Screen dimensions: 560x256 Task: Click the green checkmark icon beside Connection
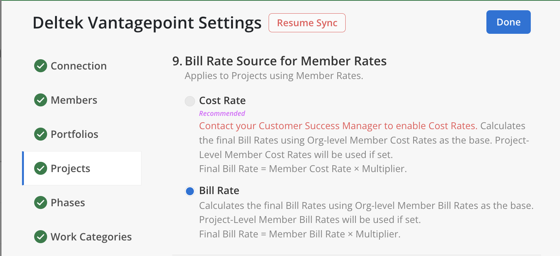(41, 66)
